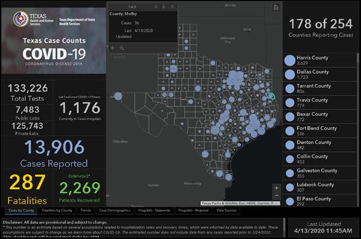Click the Tarrant County circle icon

point(289,89)
